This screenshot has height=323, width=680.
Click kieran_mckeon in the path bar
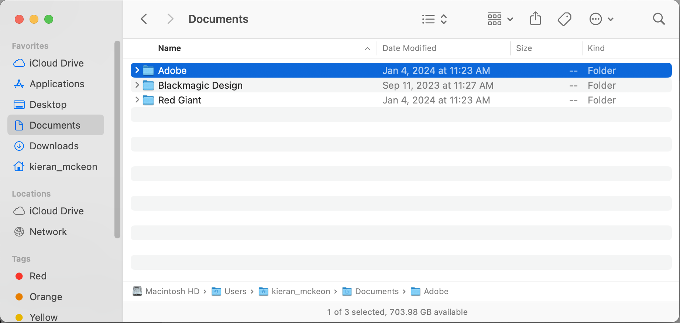click(295, 292)
